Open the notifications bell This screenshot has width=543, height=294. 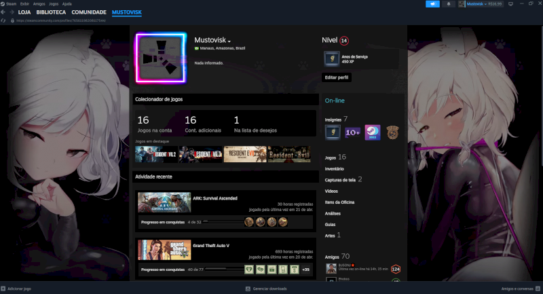tap(449, 4)
